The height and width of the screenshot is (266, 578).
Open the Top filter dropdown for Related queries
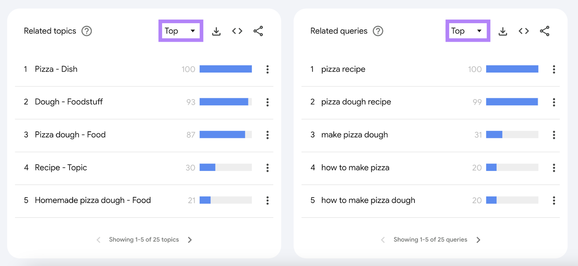(x=467, y=31)
